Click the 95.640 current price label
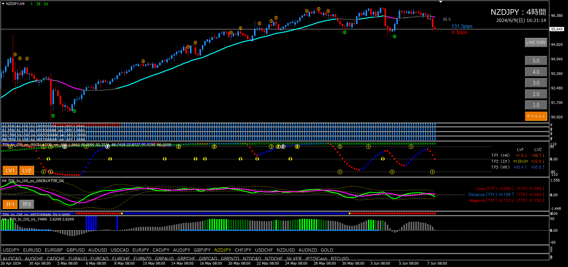 (x=557, y=29)
